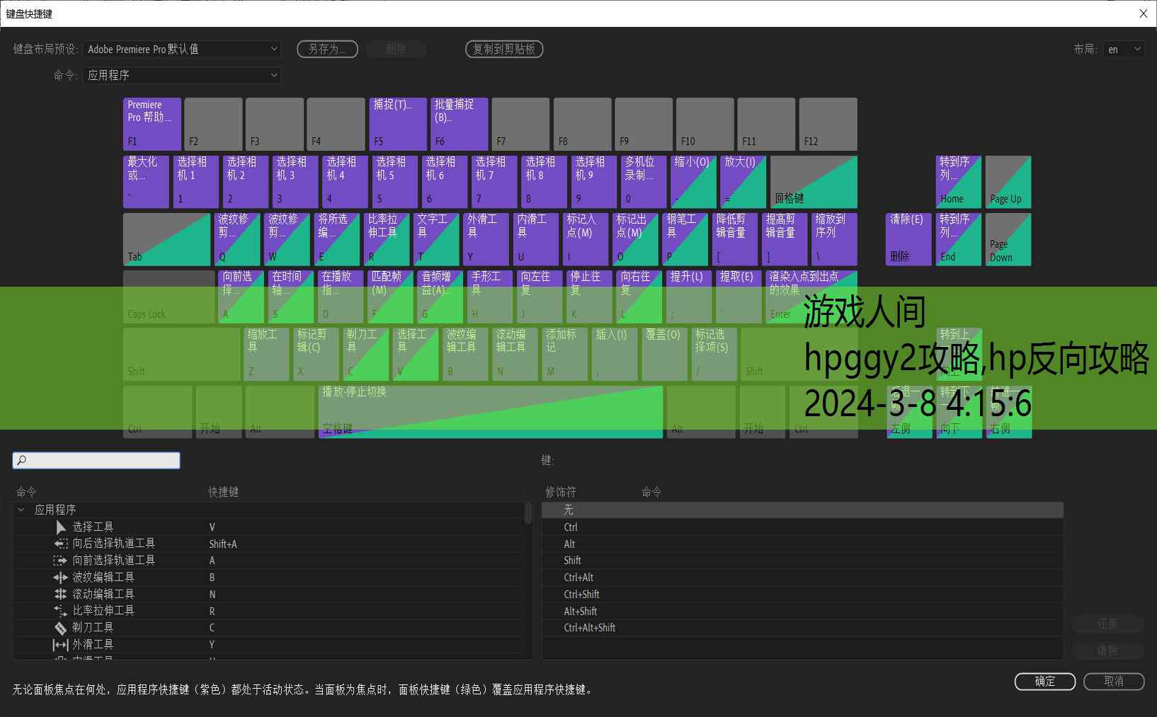This screenshot has width=1157, height=717.
Task: Click the minus key labeled 缩小(O)
Action: click(x=693, y=182)
